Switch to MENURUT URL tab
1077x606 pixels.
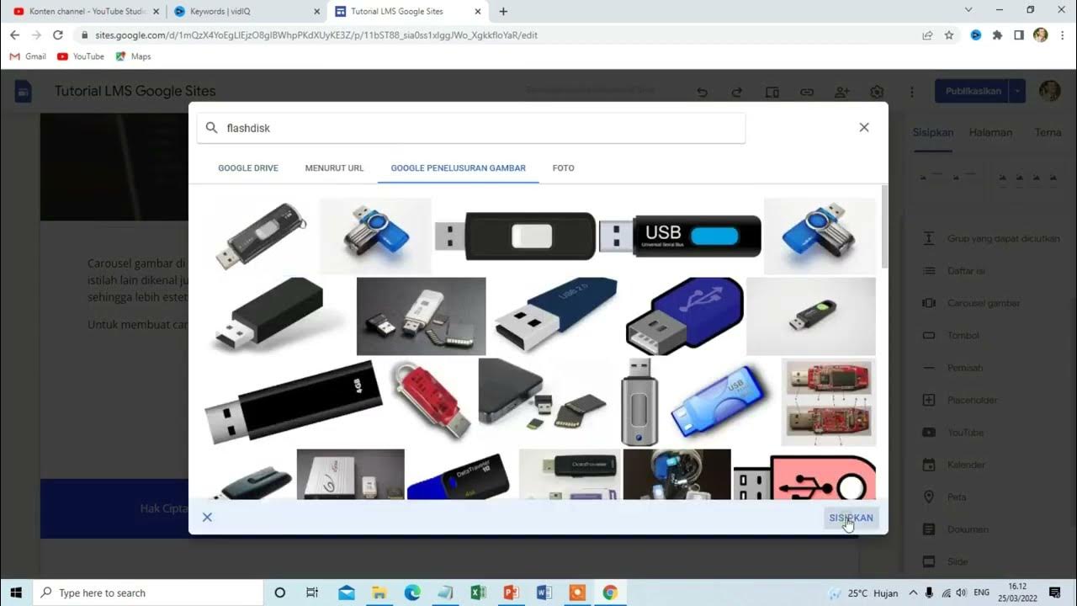334,168
